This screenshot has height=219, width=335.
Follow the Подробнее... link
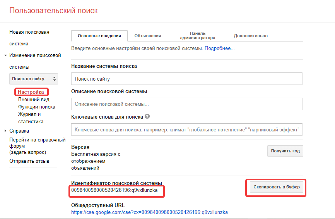click(220, 48)
